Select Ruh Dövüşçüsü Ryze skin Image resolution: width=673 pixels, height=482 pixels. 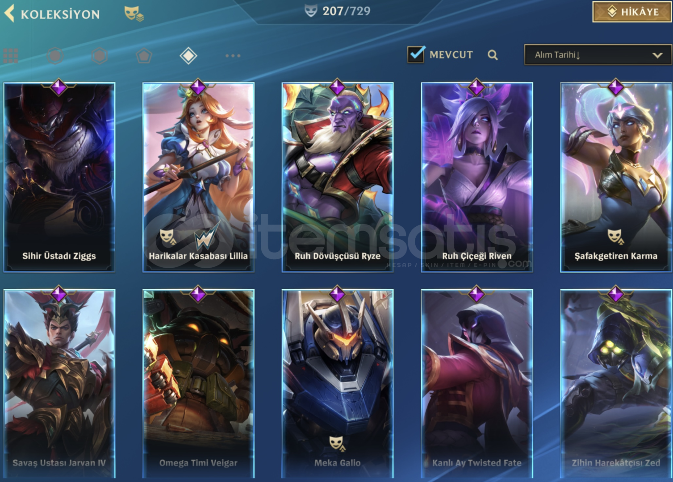click(338, 177)
